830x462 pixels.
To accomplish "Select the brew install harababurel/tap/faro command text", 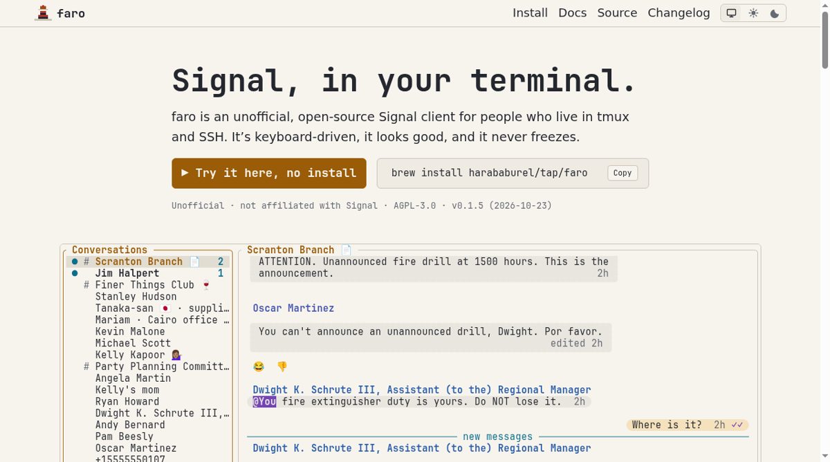I will click(x=489, y=173).
